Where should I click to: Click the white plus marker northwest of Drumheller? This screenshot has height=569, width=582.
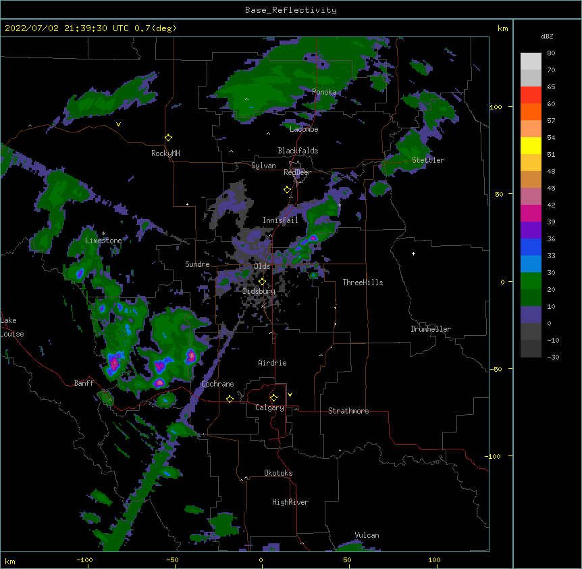pos(413,253)
